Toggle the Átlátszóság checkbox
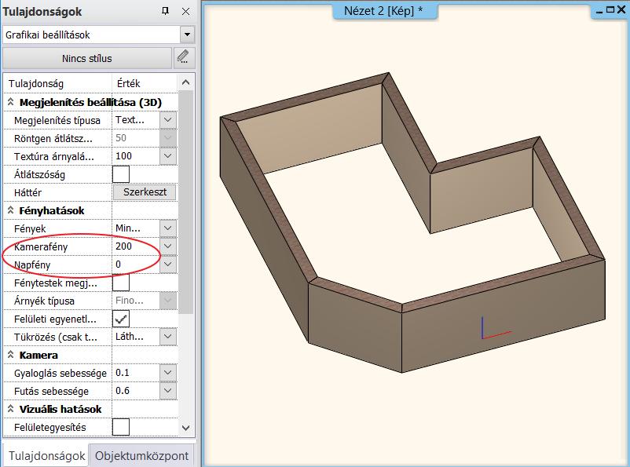 [121, 174]
